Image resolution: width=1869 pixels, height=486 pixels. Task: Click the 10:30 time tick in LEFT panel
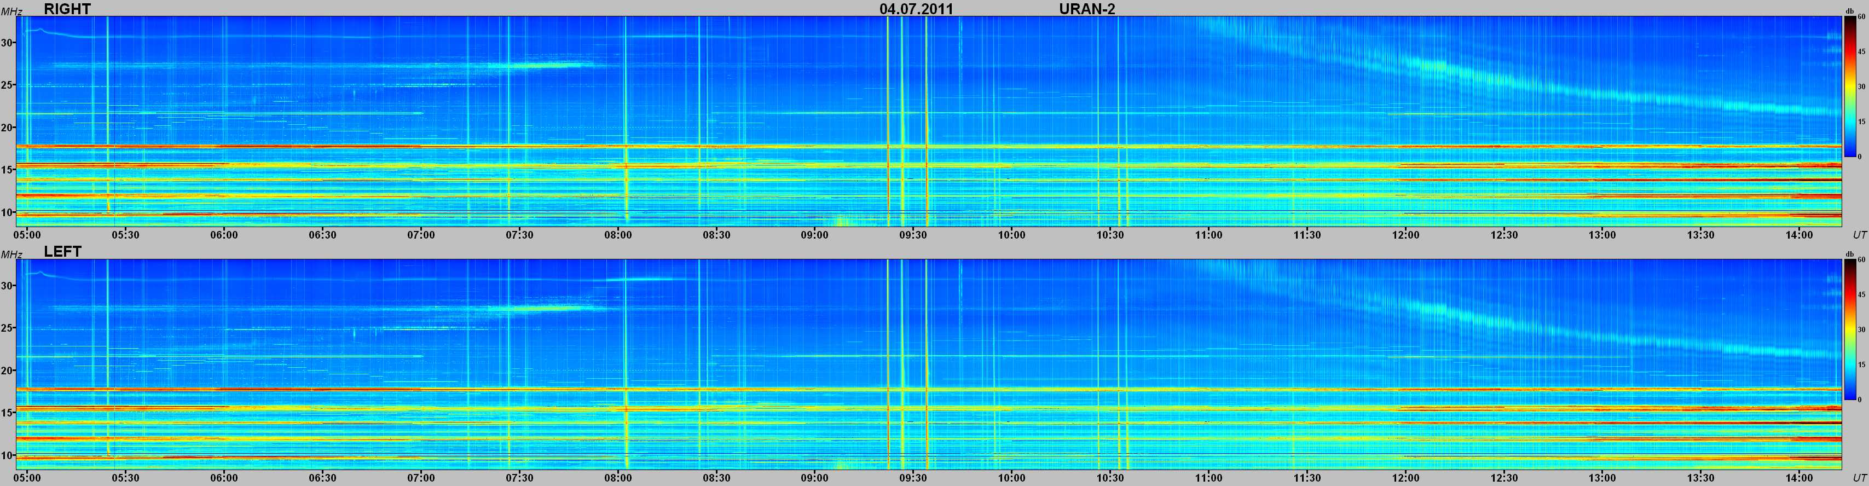tap(1110, 478)
